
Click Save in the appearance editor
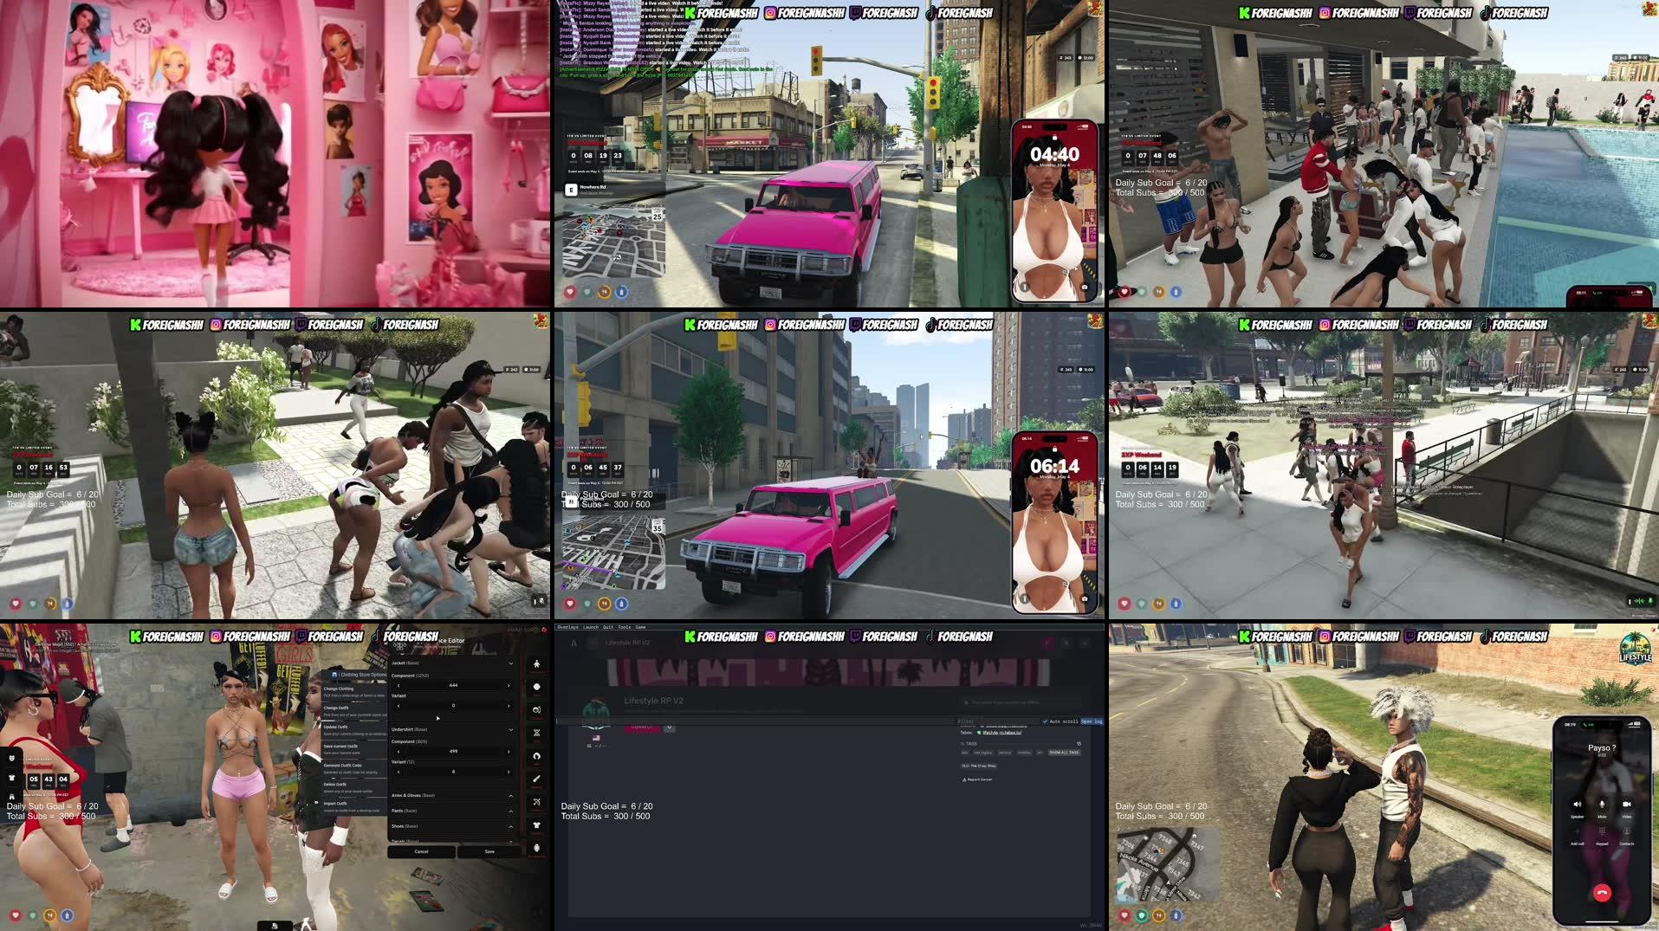489,851
